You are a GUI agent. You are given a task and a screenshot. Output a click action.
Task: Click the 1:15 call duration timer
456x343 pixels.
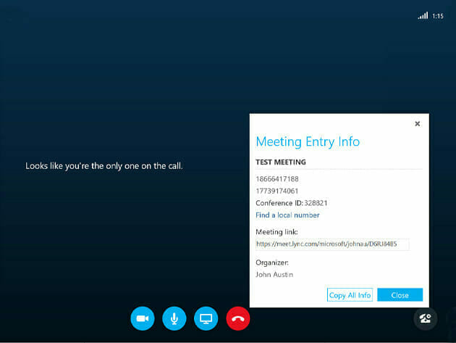point(438,16)
